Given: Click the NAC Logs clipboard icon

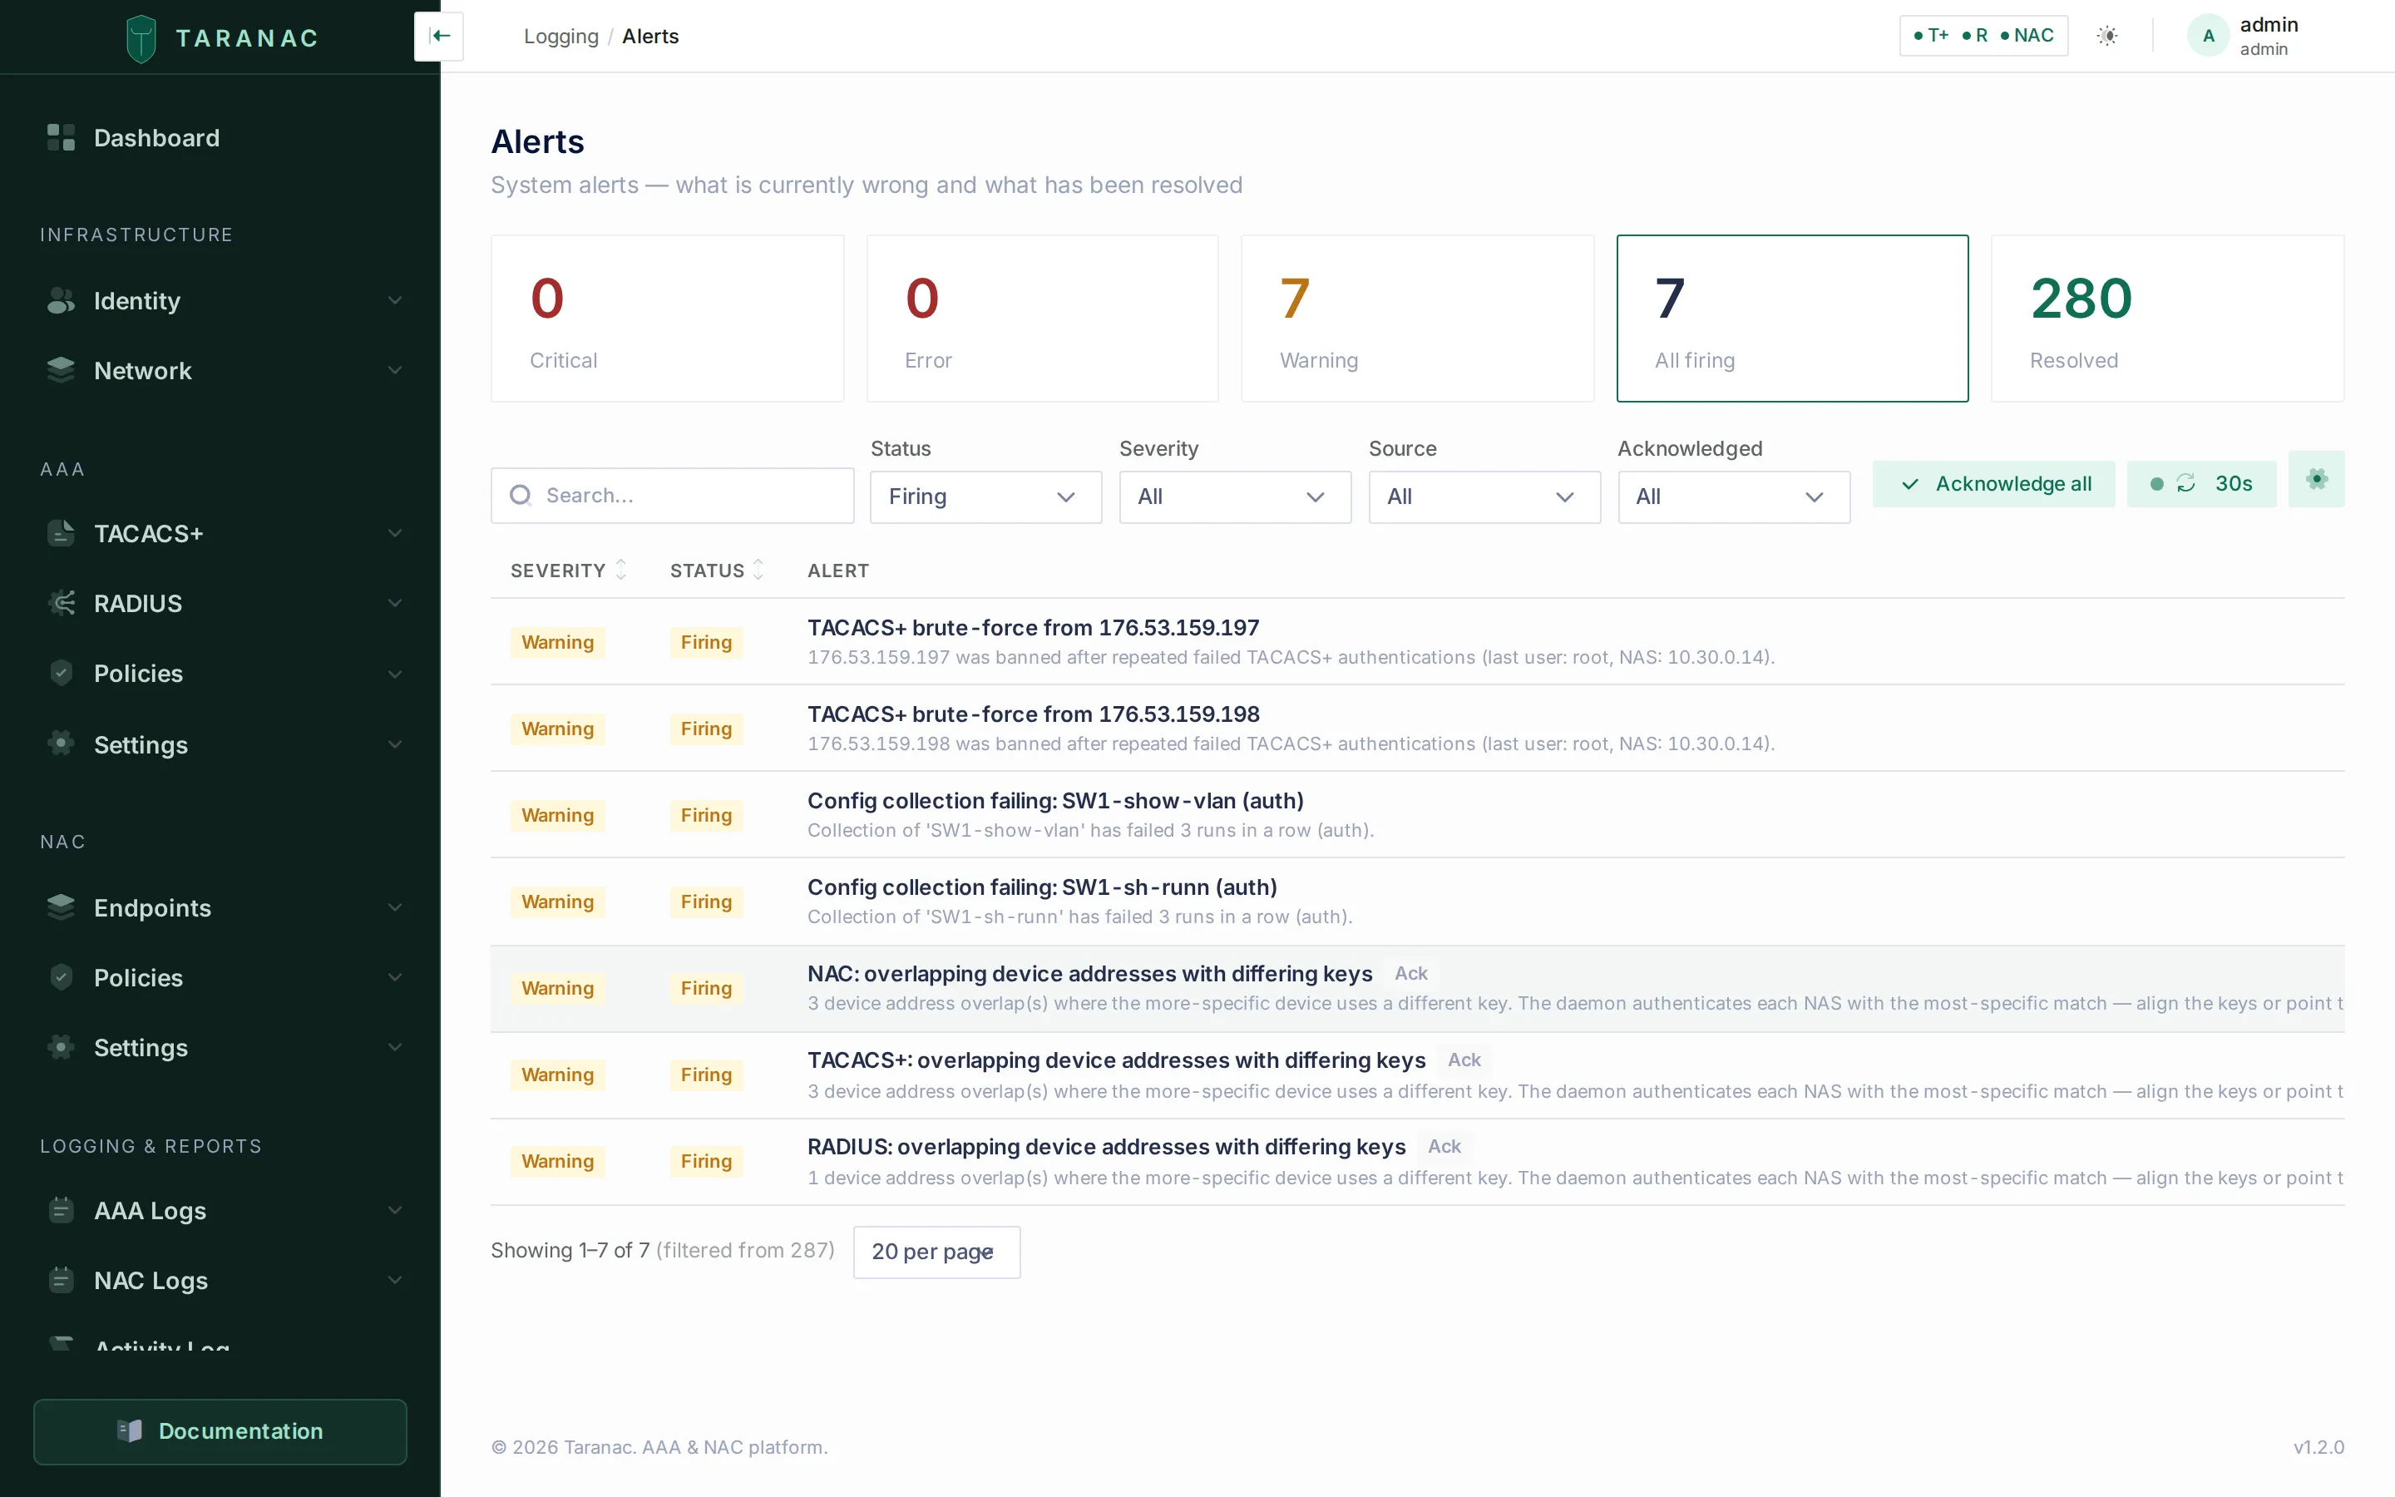Looking at the screenshot, I should (x=62, y=1280).
